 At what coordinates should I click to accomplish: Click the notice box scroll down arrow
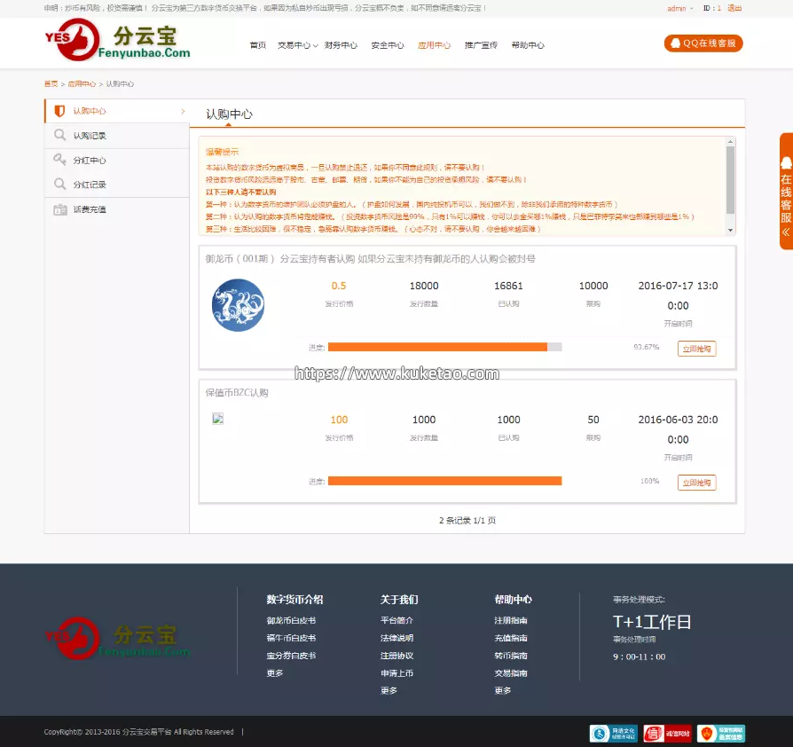[x=730, y=230]
